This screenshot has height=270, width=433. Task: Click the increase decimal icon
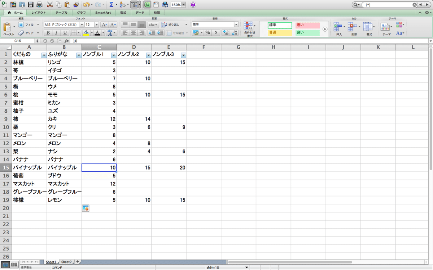[226, 33]
